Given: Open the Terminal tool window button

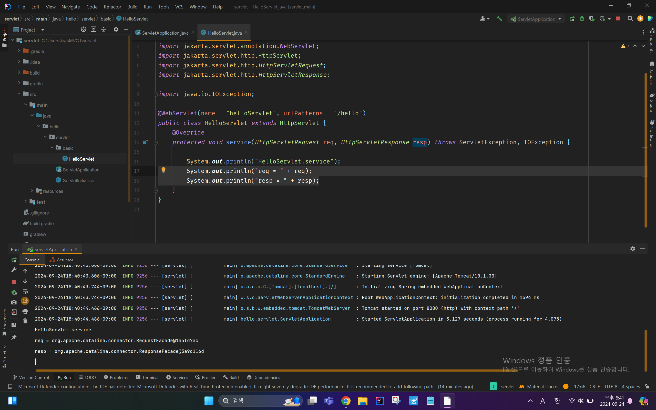Looking at the screenshot, I should coord(147,377).
